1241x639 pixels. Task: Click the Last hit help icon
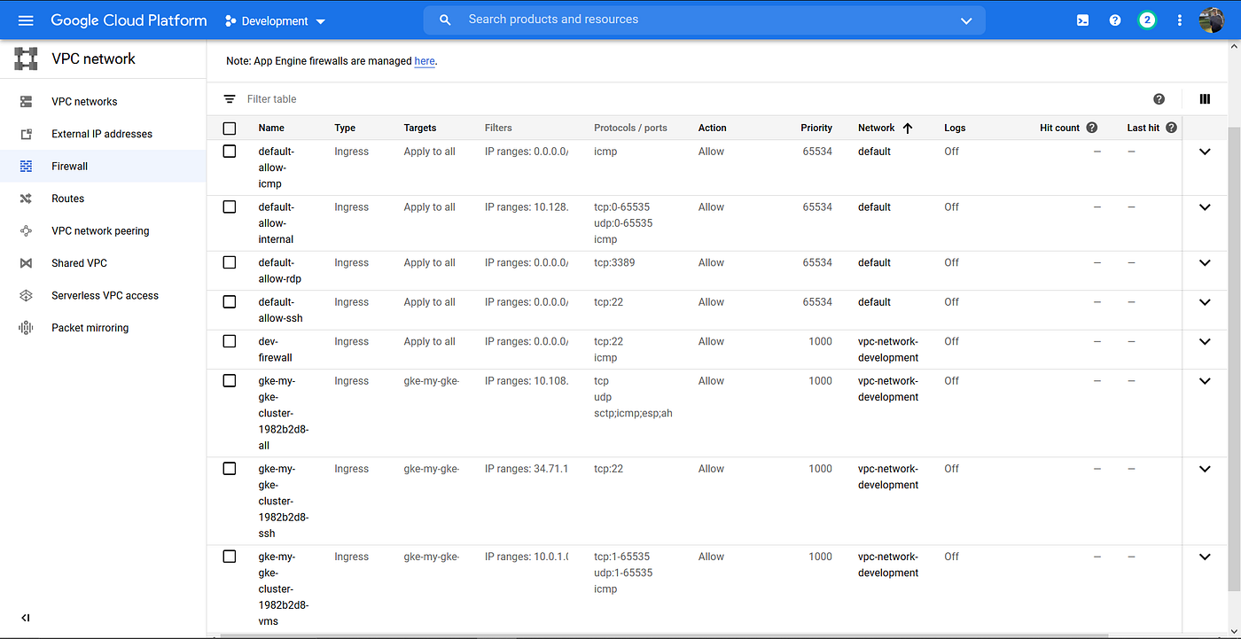point(1172,128)
